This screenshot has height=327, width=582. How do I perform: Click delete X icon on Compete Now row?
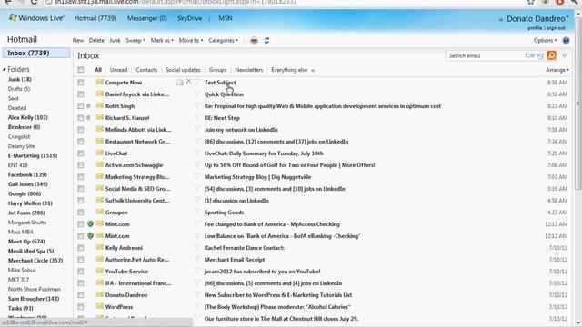tap(188, 82)
